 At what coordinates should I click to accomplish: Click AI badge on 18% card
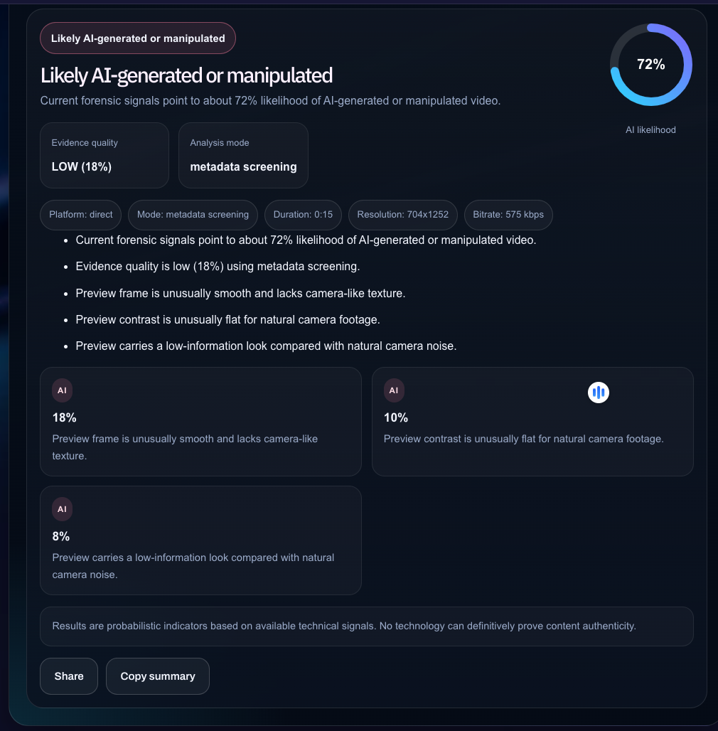tap(62, 390)
